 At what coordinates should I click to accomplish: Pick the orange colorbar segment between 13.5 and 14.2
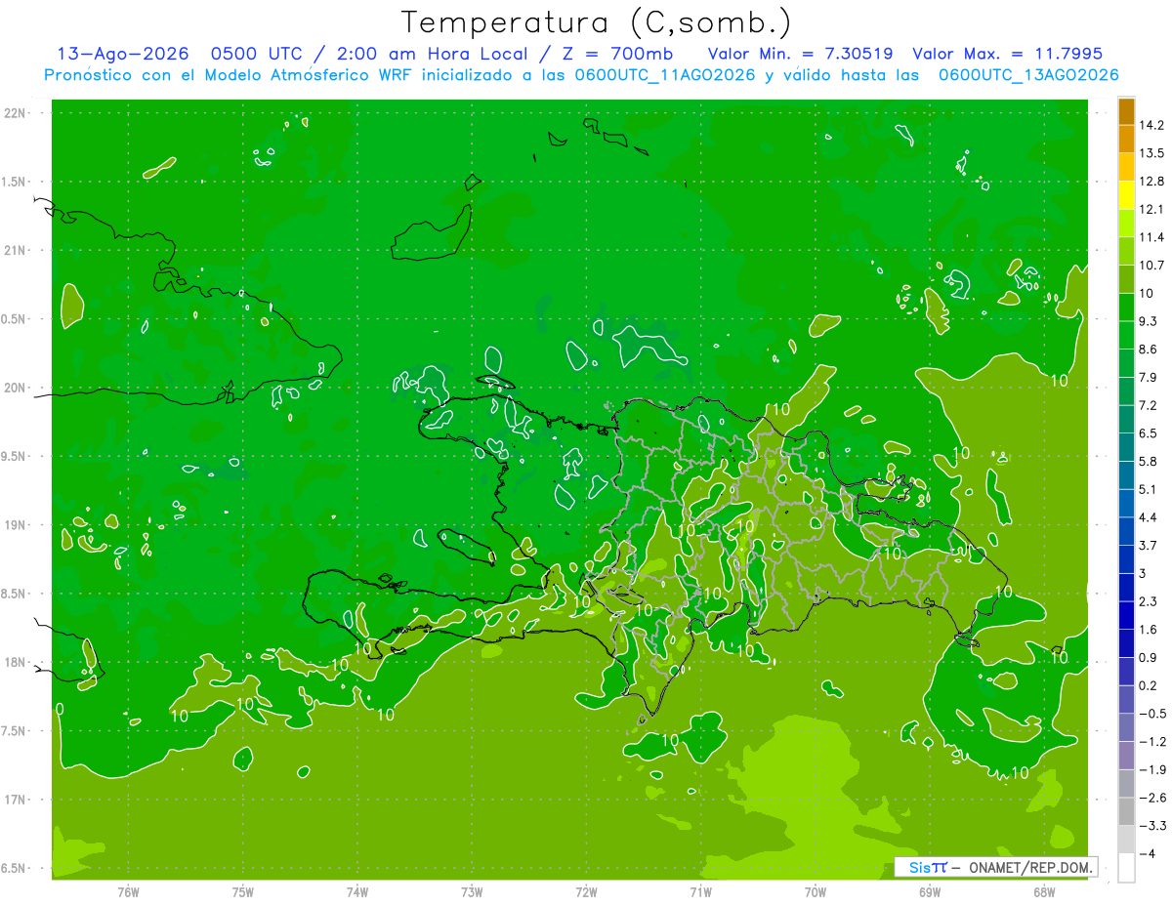[x=1126, y=140]
